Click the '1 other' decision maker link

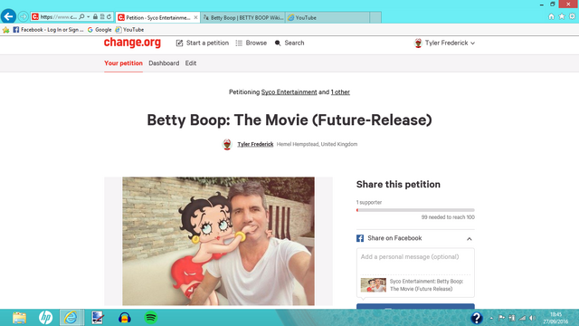pyautogui.click(x=340, y=92)
